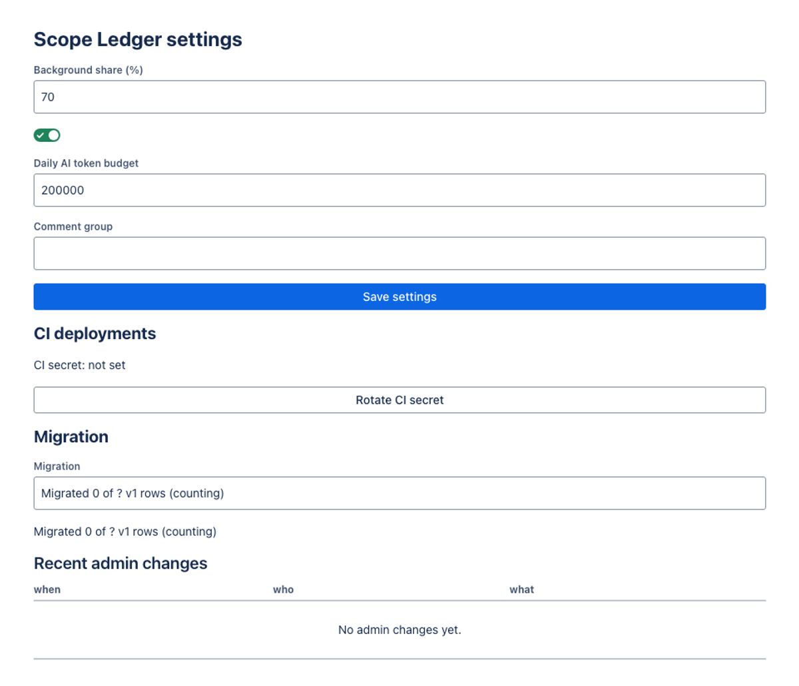Click the 'Scope Ledger settings' heading
Viewport: 799px width, 686px height.
[x=138, y=39]
